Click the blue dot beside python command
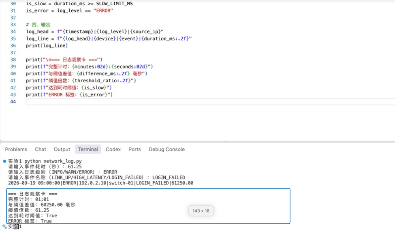Viewport: 395px width, 233px height. [x=4, y=161]
